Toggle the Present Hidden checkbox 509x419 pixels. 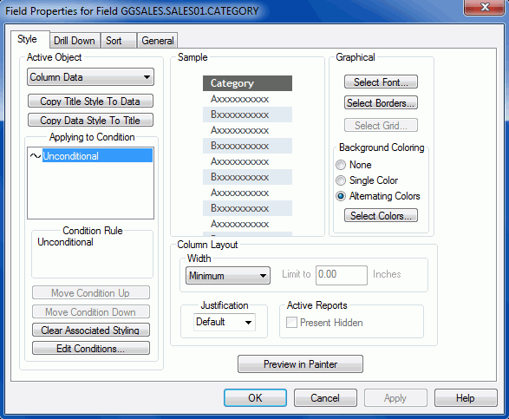click(x=291, y=323)
